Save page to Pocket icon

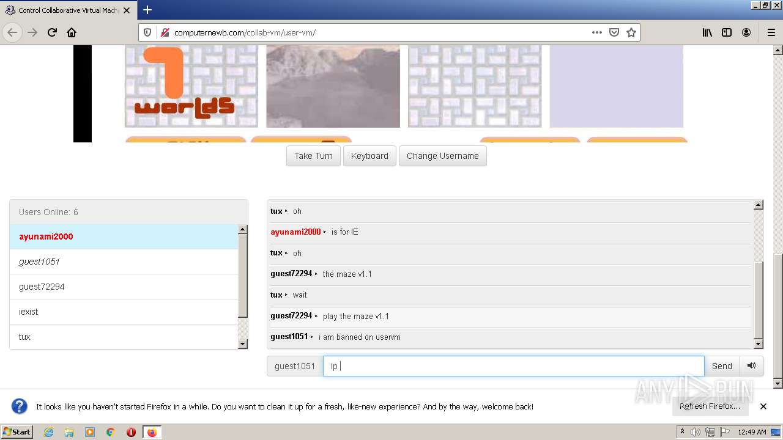tap(614, 32)
